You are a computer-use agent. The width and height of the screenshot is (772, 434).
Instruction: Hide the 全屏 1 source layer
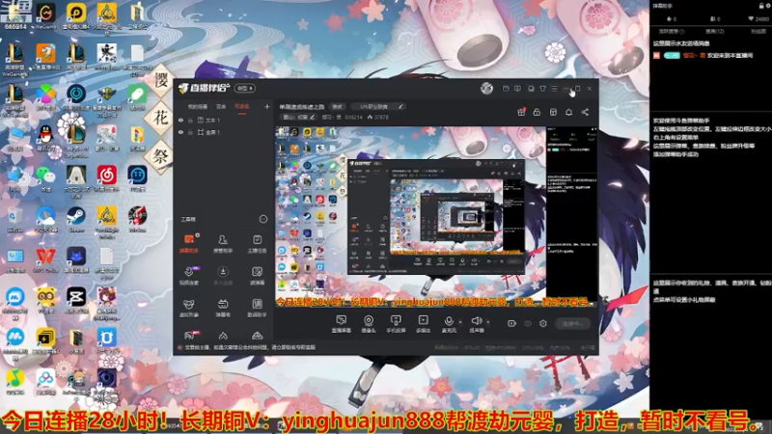point(180,132)
